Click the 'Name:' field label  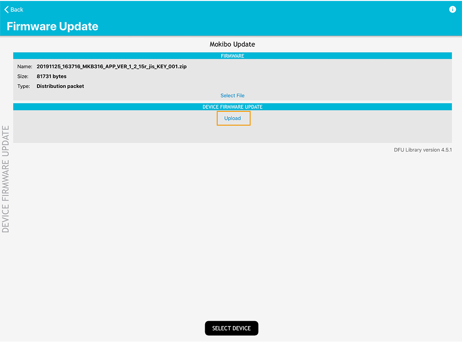pos(25,67)
